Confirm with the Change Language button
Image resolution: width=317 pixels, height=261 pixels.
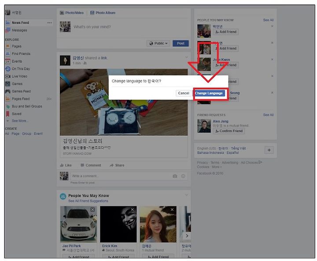(209, 93)
